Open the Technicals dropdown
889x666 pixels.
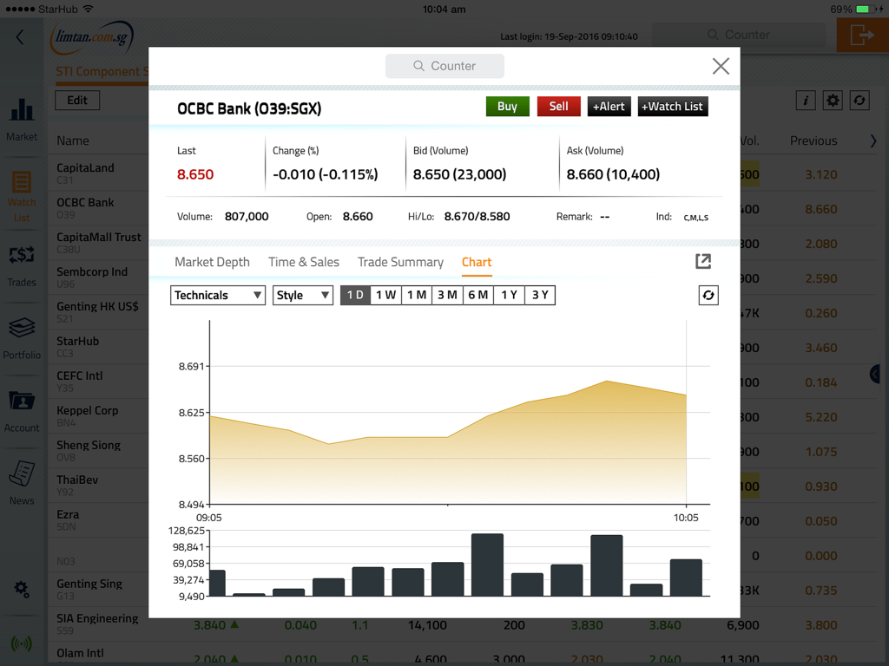(217, 295)
